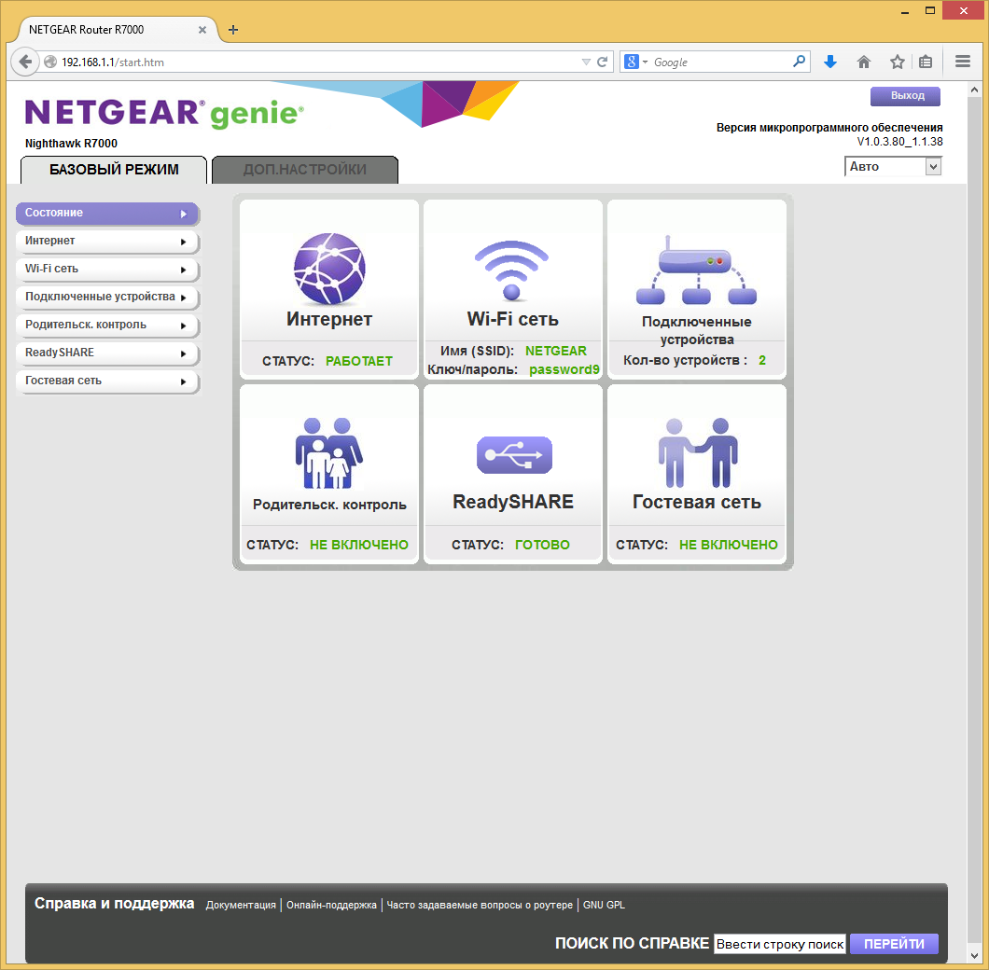Click the scrollbar up arrow
Screen dimensions: 989x970
tap(974, 90)
